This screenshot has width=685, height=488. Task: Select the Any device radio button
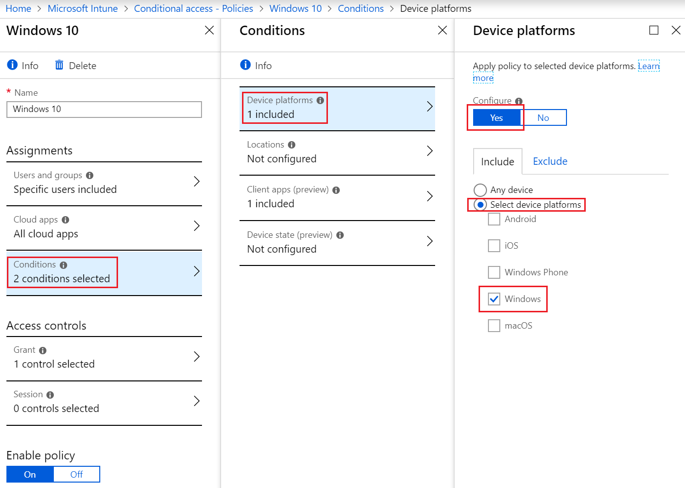click(480, 190)
